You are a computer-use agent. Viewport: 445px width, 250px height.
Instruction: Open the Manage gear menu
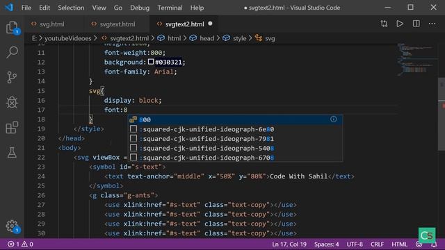(12, 226)
